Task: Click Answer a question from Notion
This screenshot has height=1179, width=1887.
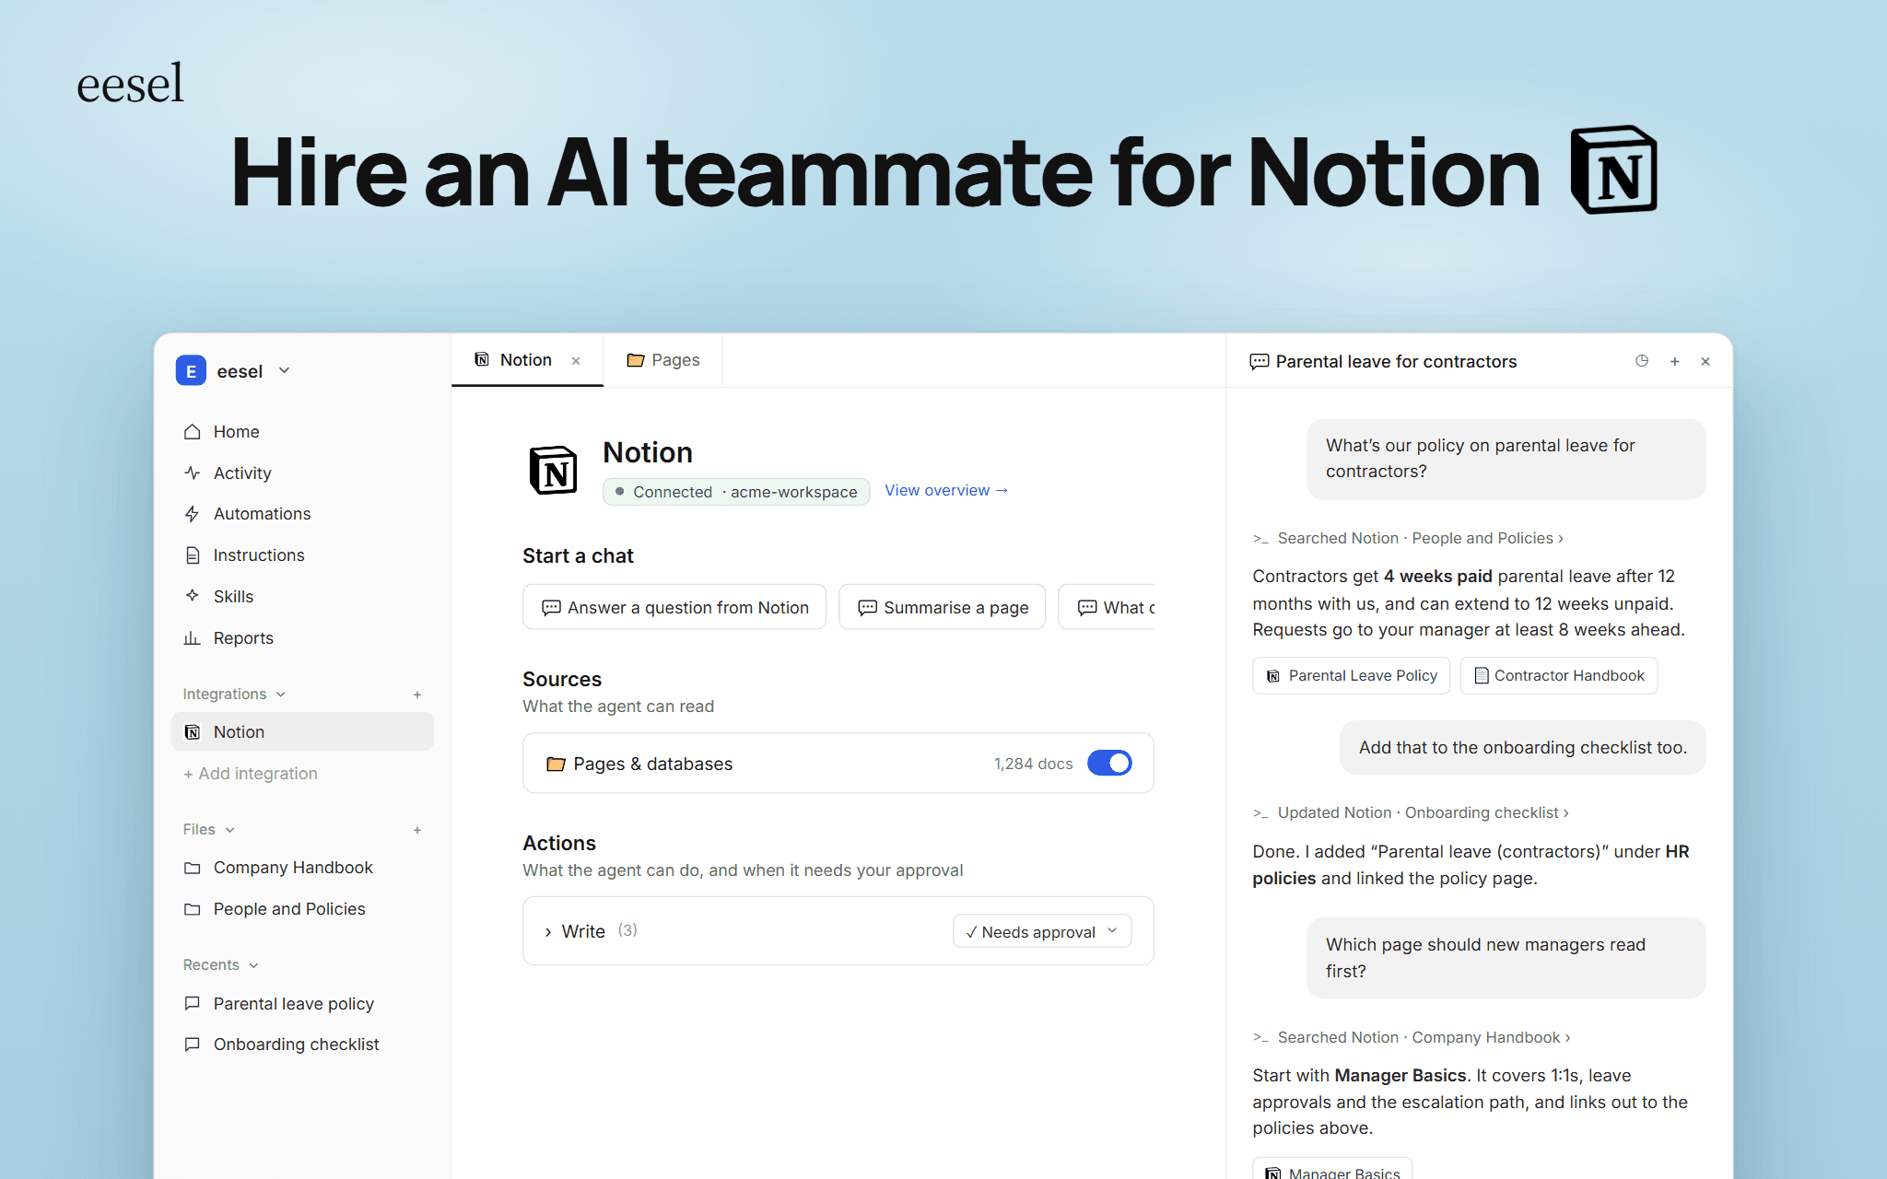Action: 674,607
